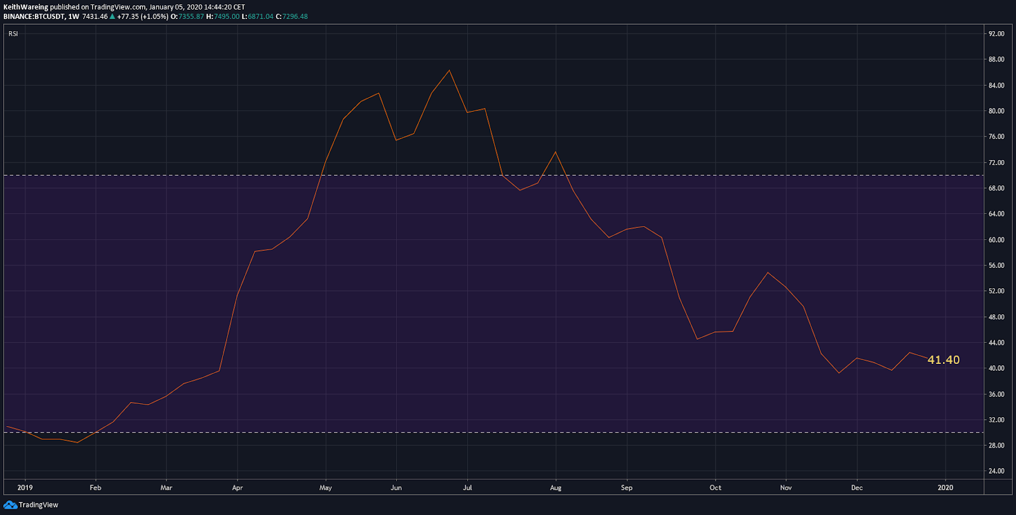Click the 68.00 price axis label
The image size is (1016, 515).
996,188
